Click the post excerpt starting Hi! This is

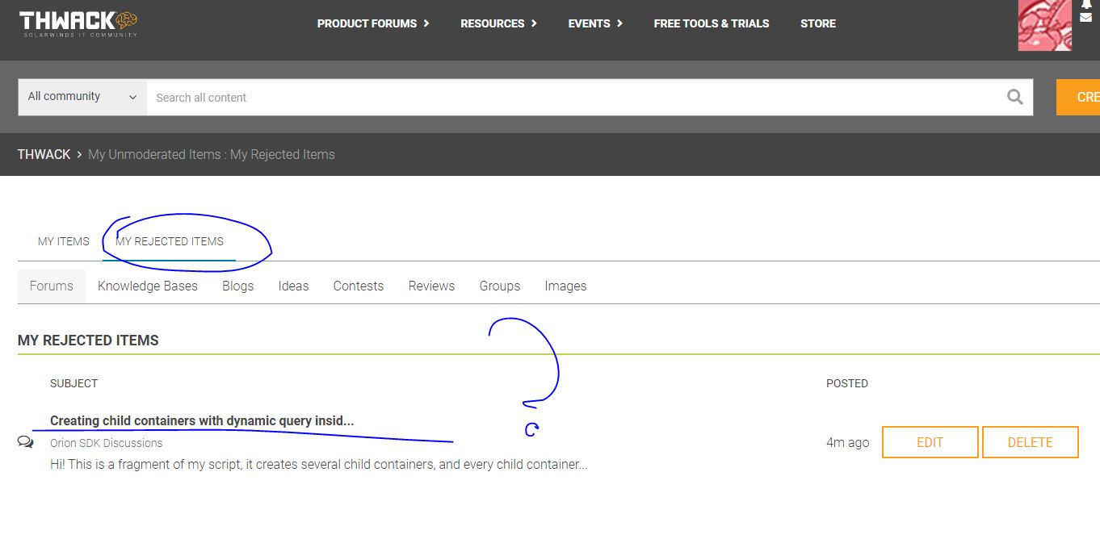(318, 465)
